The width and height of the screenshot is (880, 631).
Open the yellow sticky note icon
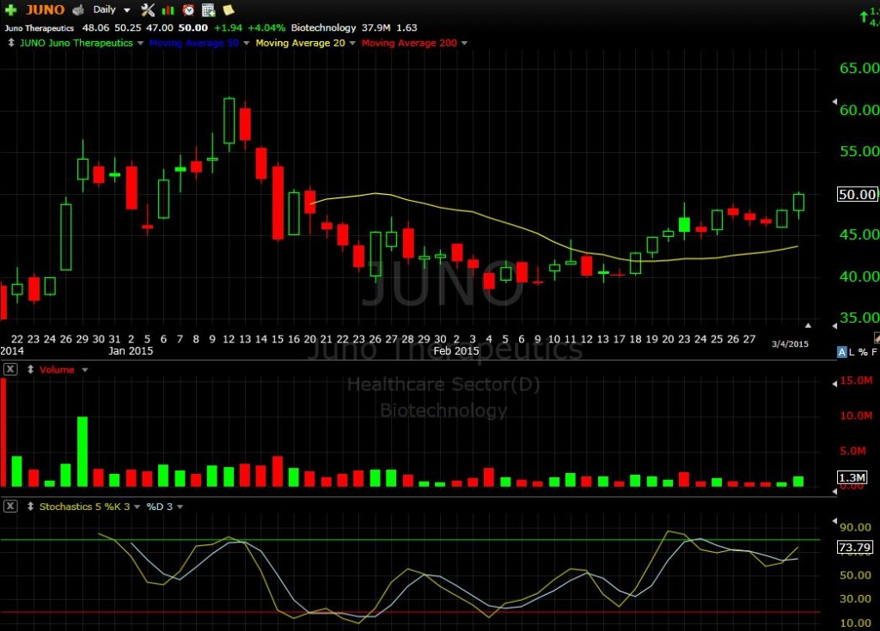click(229, 9)
